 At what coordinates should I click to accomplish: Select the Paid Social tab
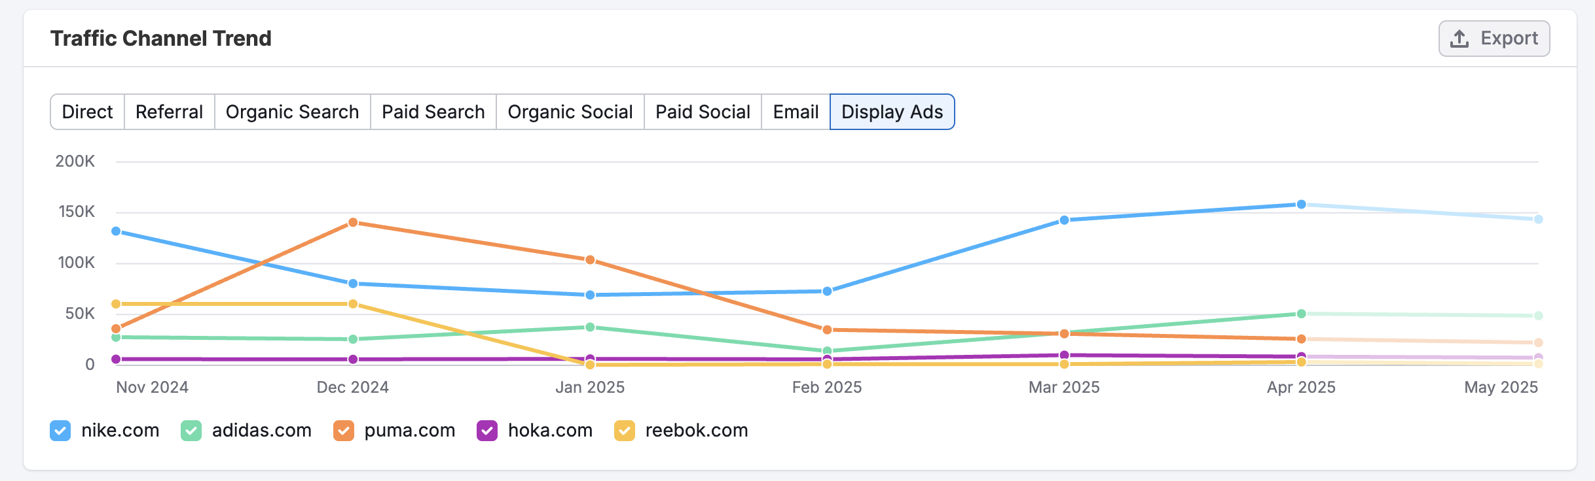coord(703,112)
